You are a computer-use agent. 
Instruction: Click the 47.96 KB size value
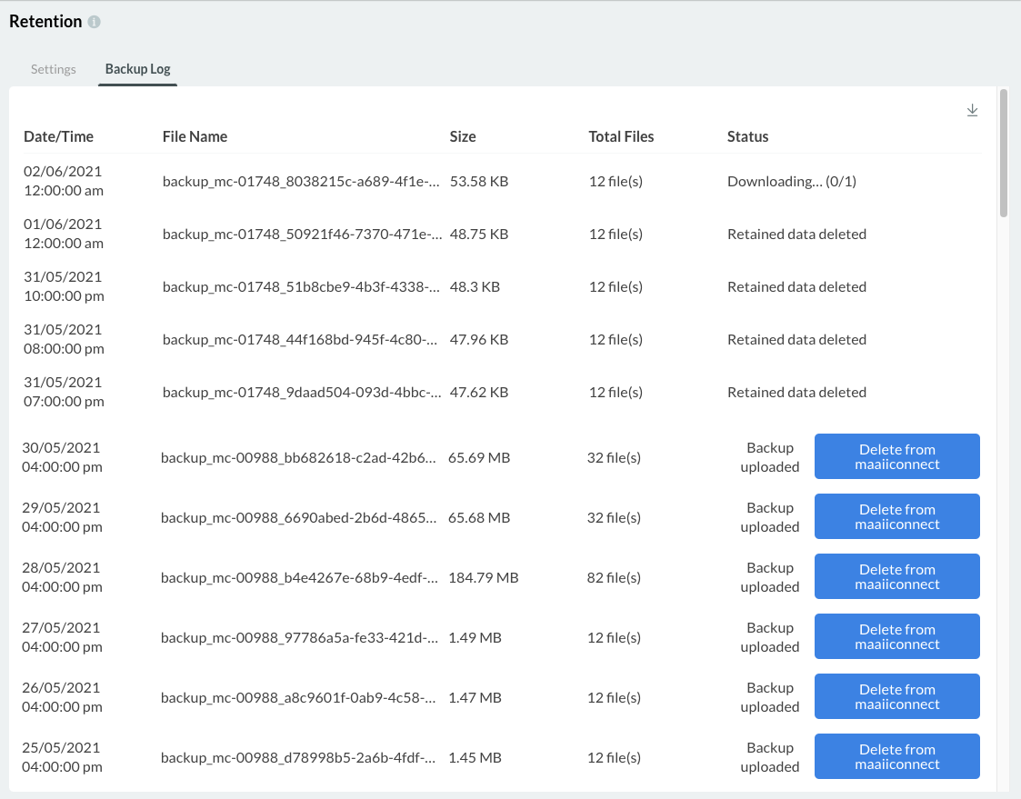[479, 340]
